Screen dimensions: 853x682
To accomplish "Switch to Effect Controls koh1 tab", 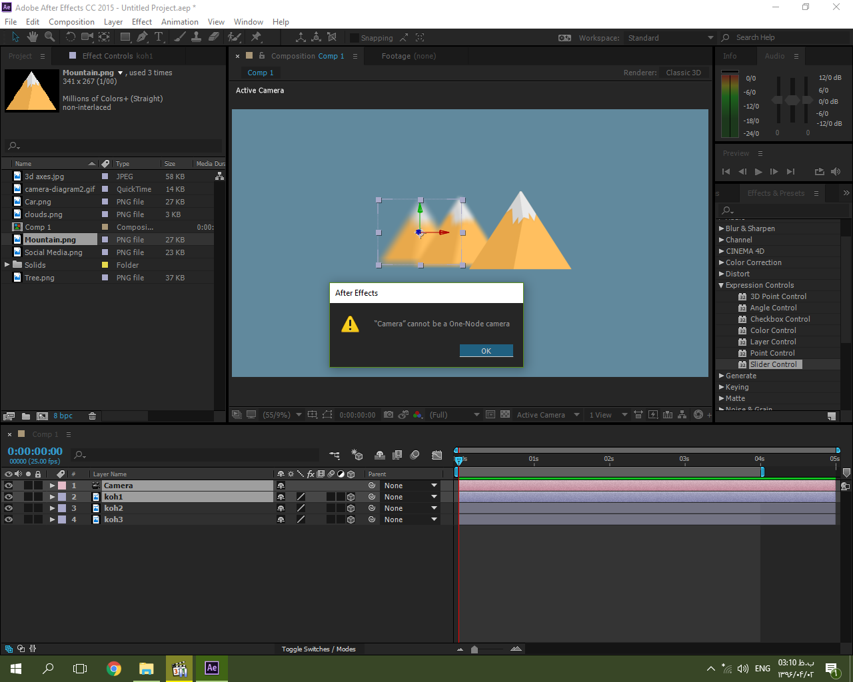I will 117,56.
